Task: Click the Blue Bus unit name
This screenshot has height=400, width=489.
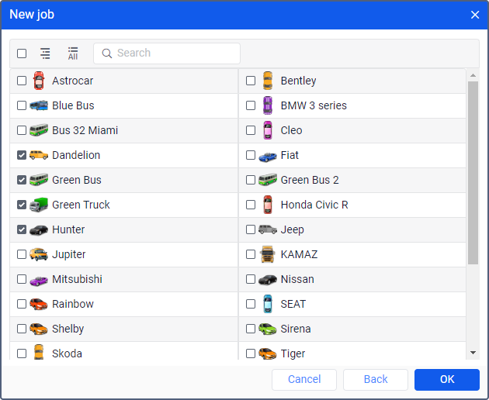Action: [73, 105]
